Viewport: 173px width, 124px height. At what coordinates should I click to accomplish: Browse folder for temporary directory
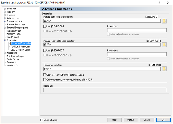[164, 69]
